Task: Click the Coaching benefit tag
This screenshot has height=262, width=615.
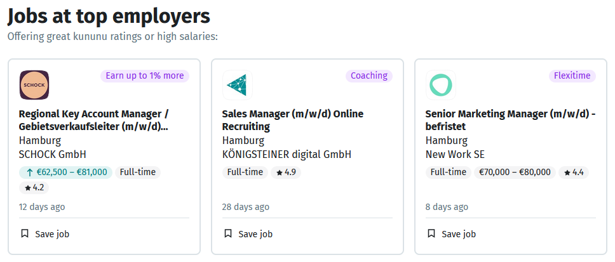Action: pos(369,75)
